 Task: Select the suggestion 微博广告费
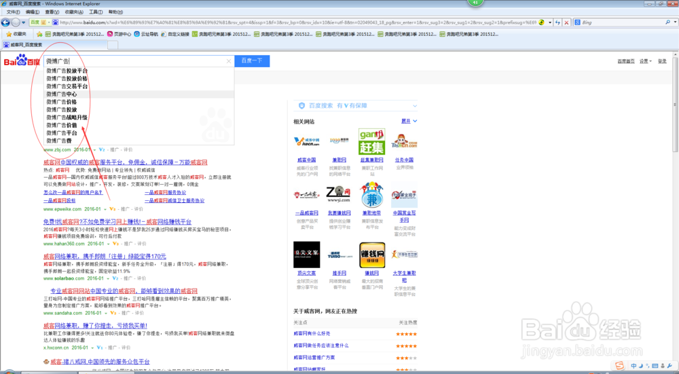(139, 141)
